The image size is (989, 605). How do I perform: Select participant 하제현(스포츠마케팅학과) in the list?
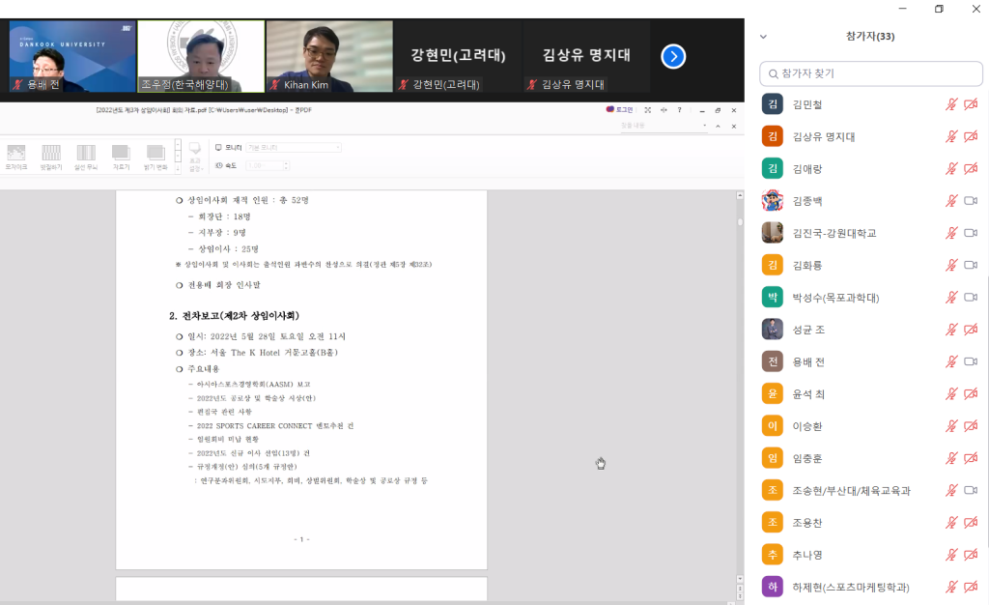850,588
